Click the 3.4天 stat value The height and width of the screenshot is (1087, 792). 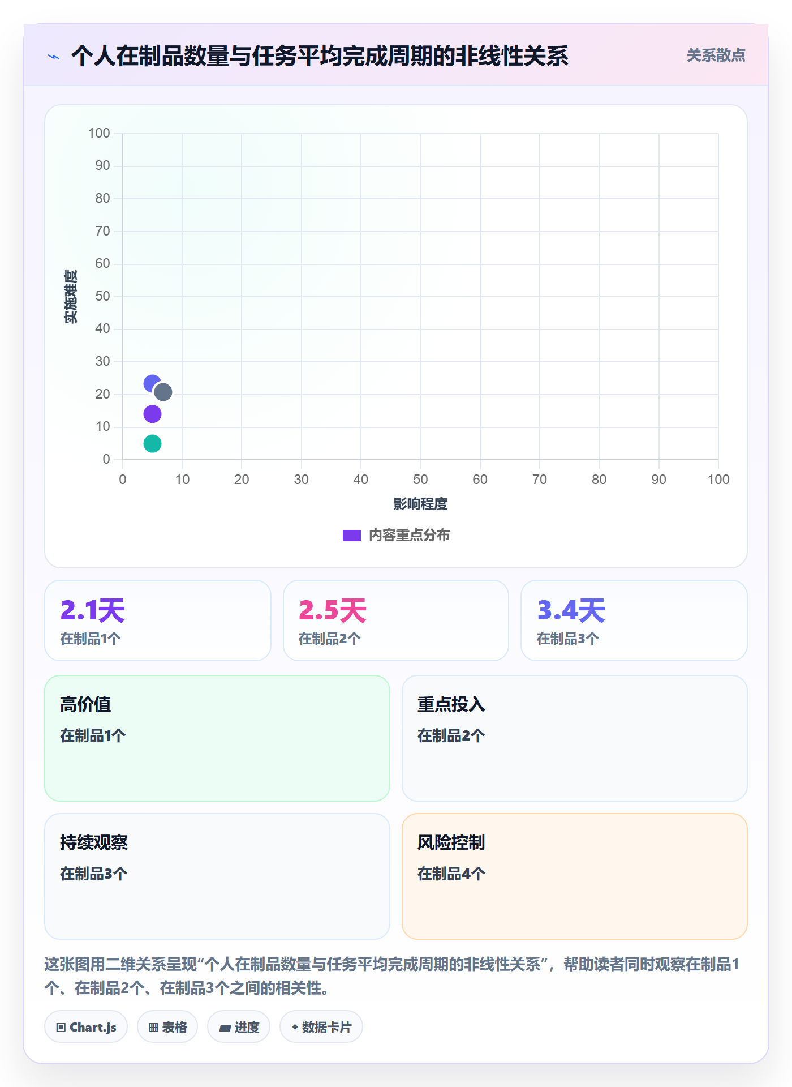pyautogui.click(x=571, y=610)
